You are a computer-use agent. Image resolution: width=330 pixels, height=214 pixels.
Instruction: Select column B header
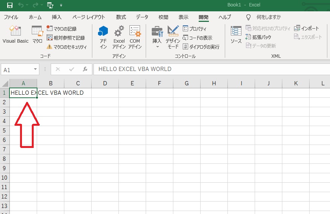pos(50,83)
